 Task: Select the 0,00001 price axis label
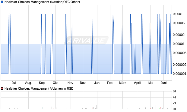(179, 44)
